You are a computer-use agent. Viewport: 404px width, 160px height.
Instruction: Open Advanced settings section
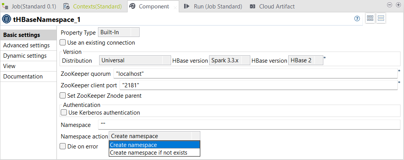(26, 45)
